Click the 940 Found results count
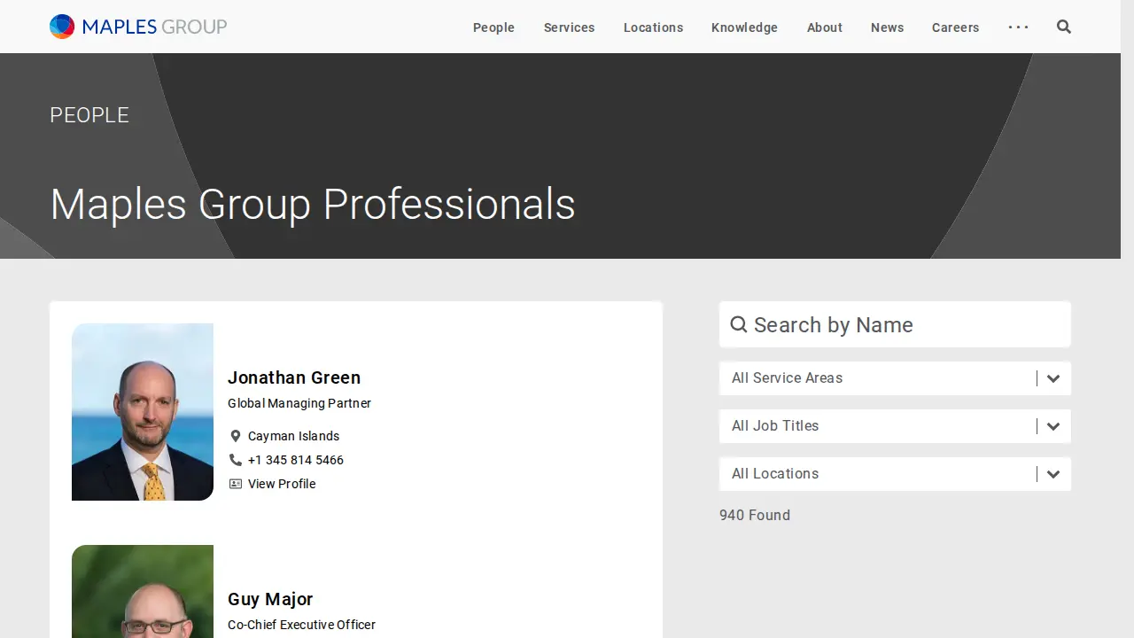The width and height of the screenshot is (1134, 638). click(755, 516)
